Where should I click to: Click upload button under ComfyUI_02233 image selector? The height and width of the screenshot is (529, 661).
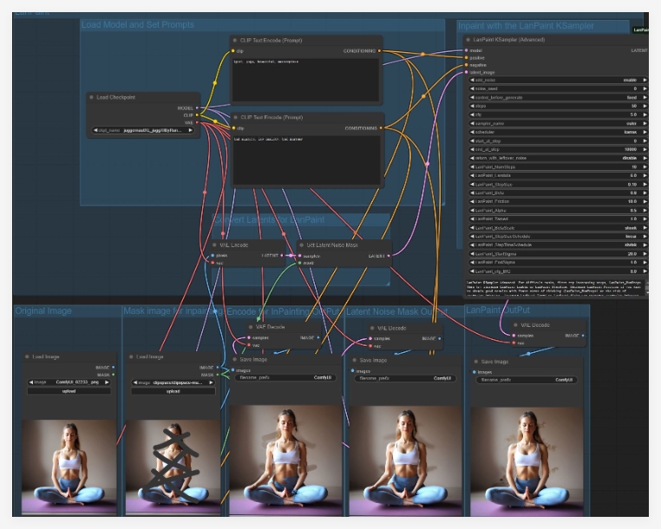click(x=69, y=391)
